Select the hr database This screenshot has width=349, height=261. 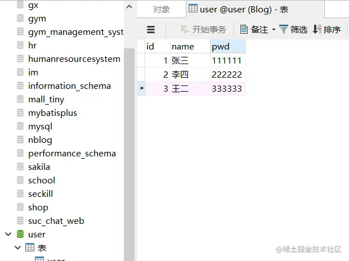pos(32,46)
